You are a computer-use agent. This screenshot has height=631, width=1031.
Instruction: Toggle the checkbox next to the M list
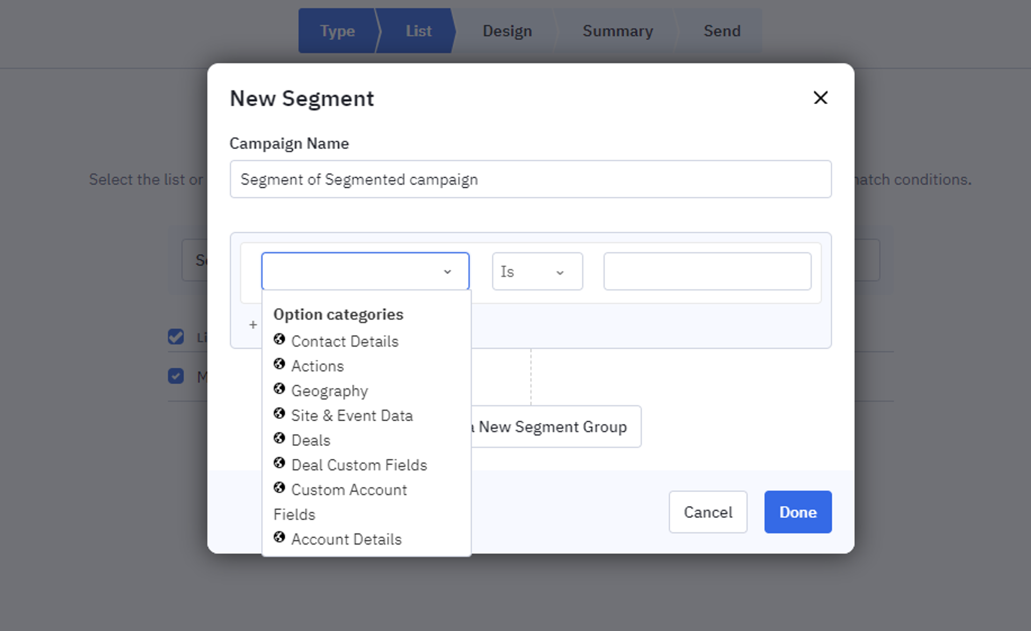tap(176, 376)
